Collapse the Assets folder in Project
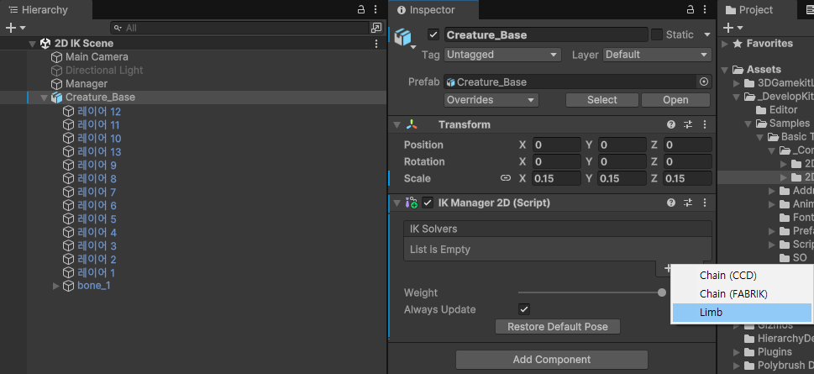814x374 pixels. [725, 70]
